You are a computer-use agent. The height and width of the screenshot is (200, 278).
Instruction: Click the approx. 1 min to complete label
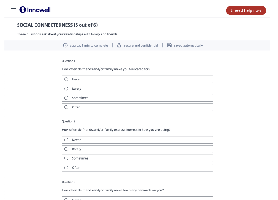(x=89, y=45)
